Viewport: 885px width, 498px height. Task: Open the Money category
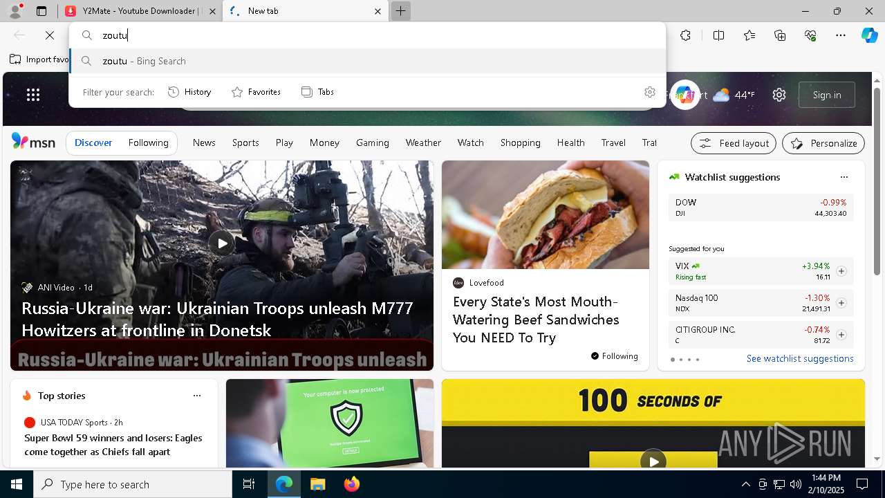[x=324, y=142]
